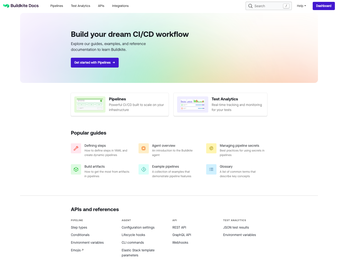Open the Build artifacts guide
Viewport: 337px width, 263px height.
click(x=95, y=167)
